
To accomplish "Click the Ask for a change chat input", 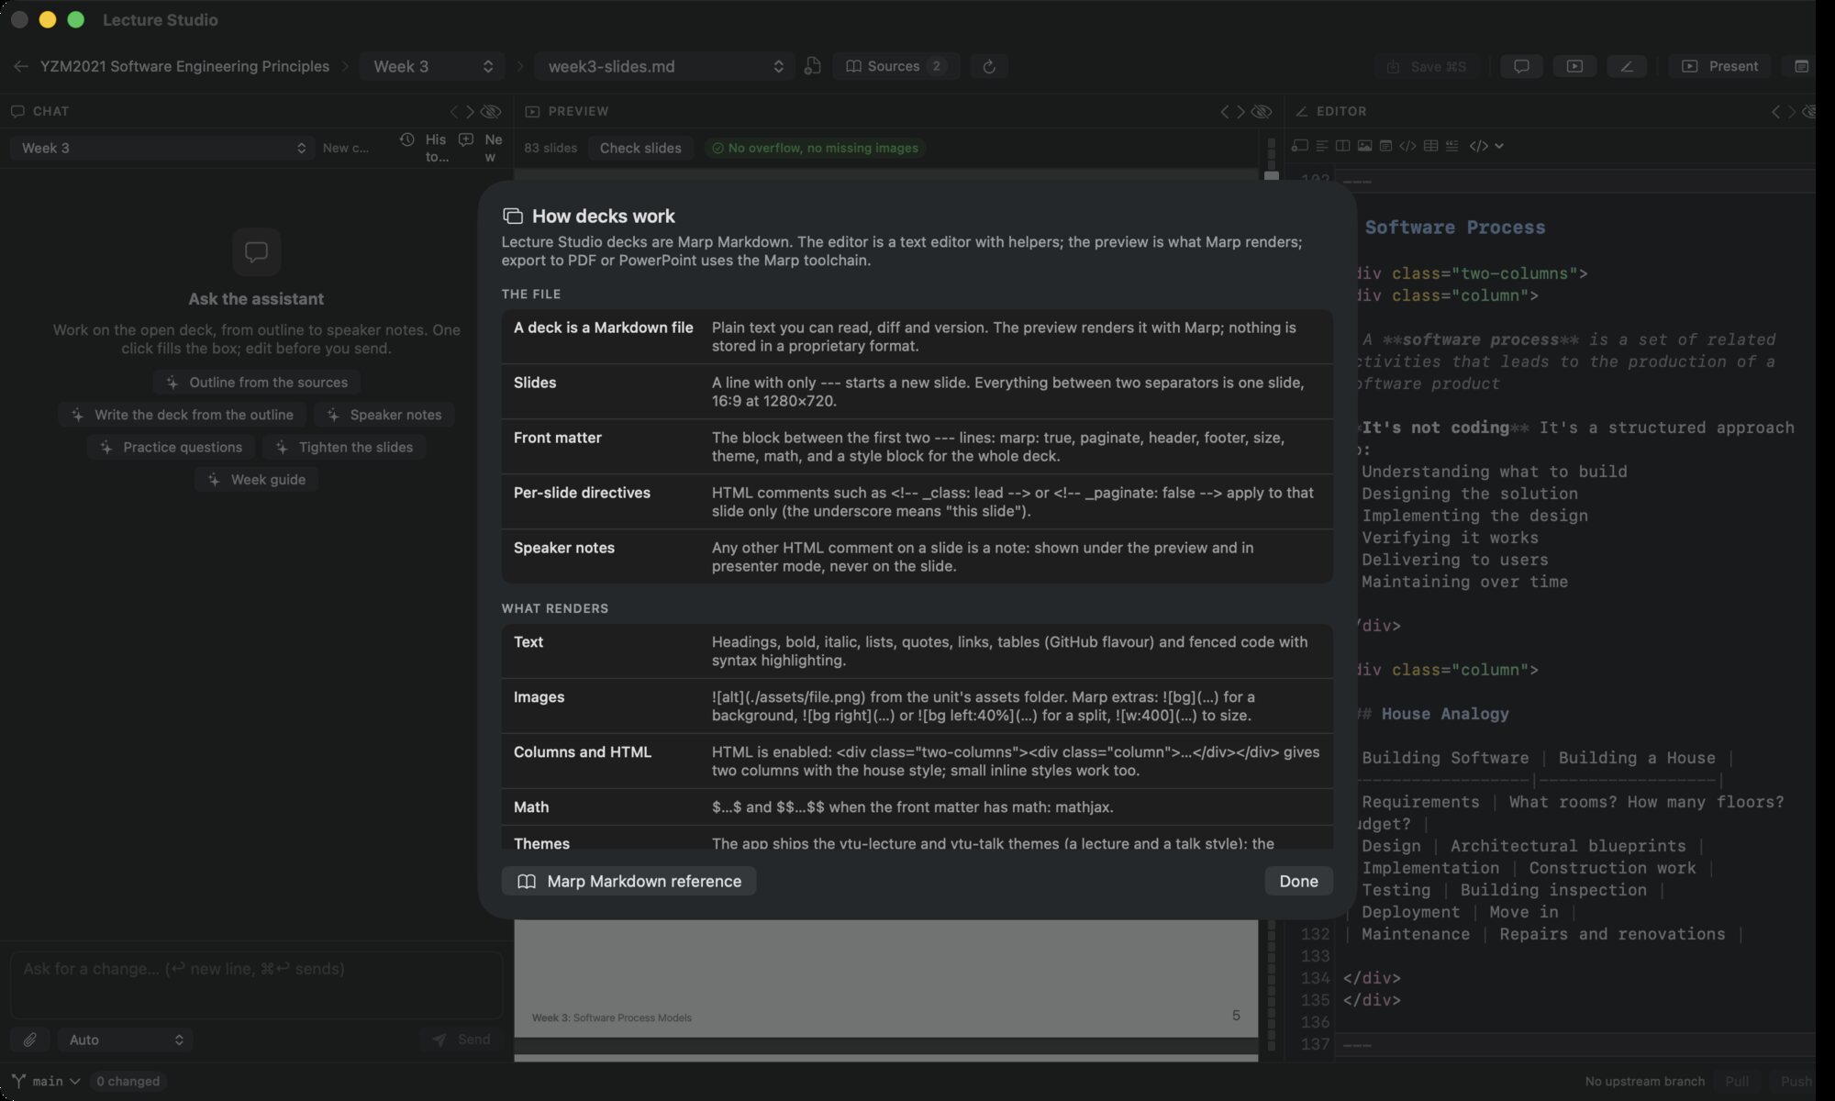I will point(256,985).
